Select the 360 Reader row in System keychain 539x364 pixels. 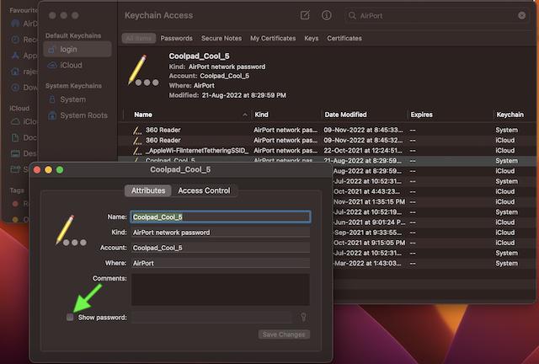point(328,130)
